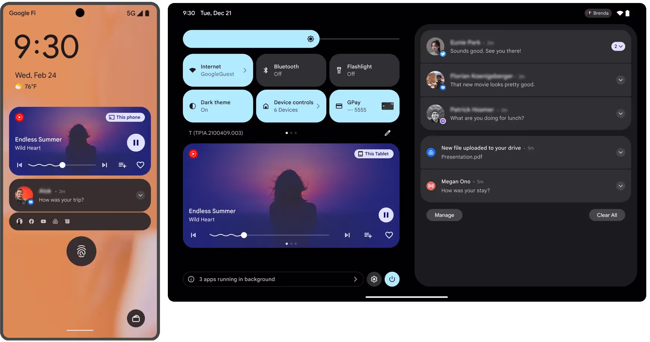Tap YouTube Music icon on tablet player

pyautogui.click(x=193, y=154)
